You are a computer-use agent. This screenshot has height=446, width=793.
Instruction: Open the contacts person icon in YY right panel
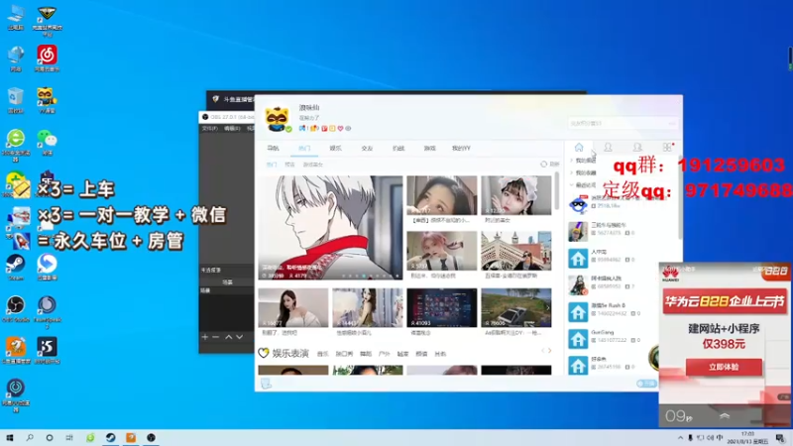608,147
